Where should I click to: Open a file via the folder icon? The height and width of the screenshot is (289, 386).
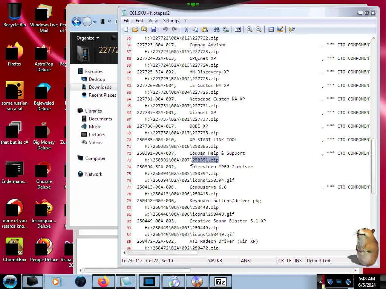point(135,29)
